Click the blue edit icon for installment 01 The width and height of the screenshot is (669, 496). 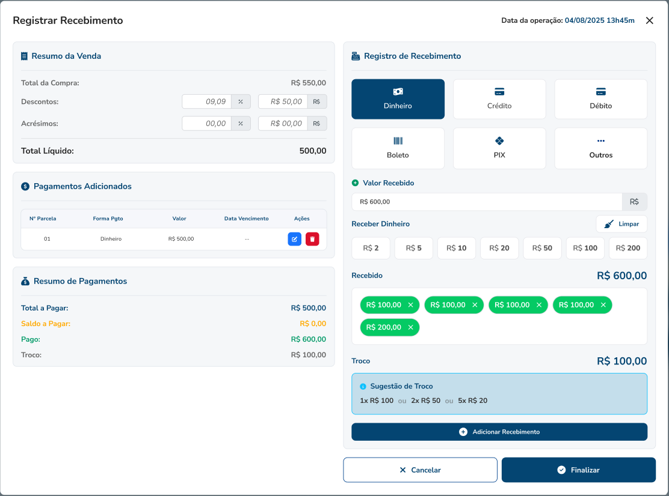click(x=294, y=239)
